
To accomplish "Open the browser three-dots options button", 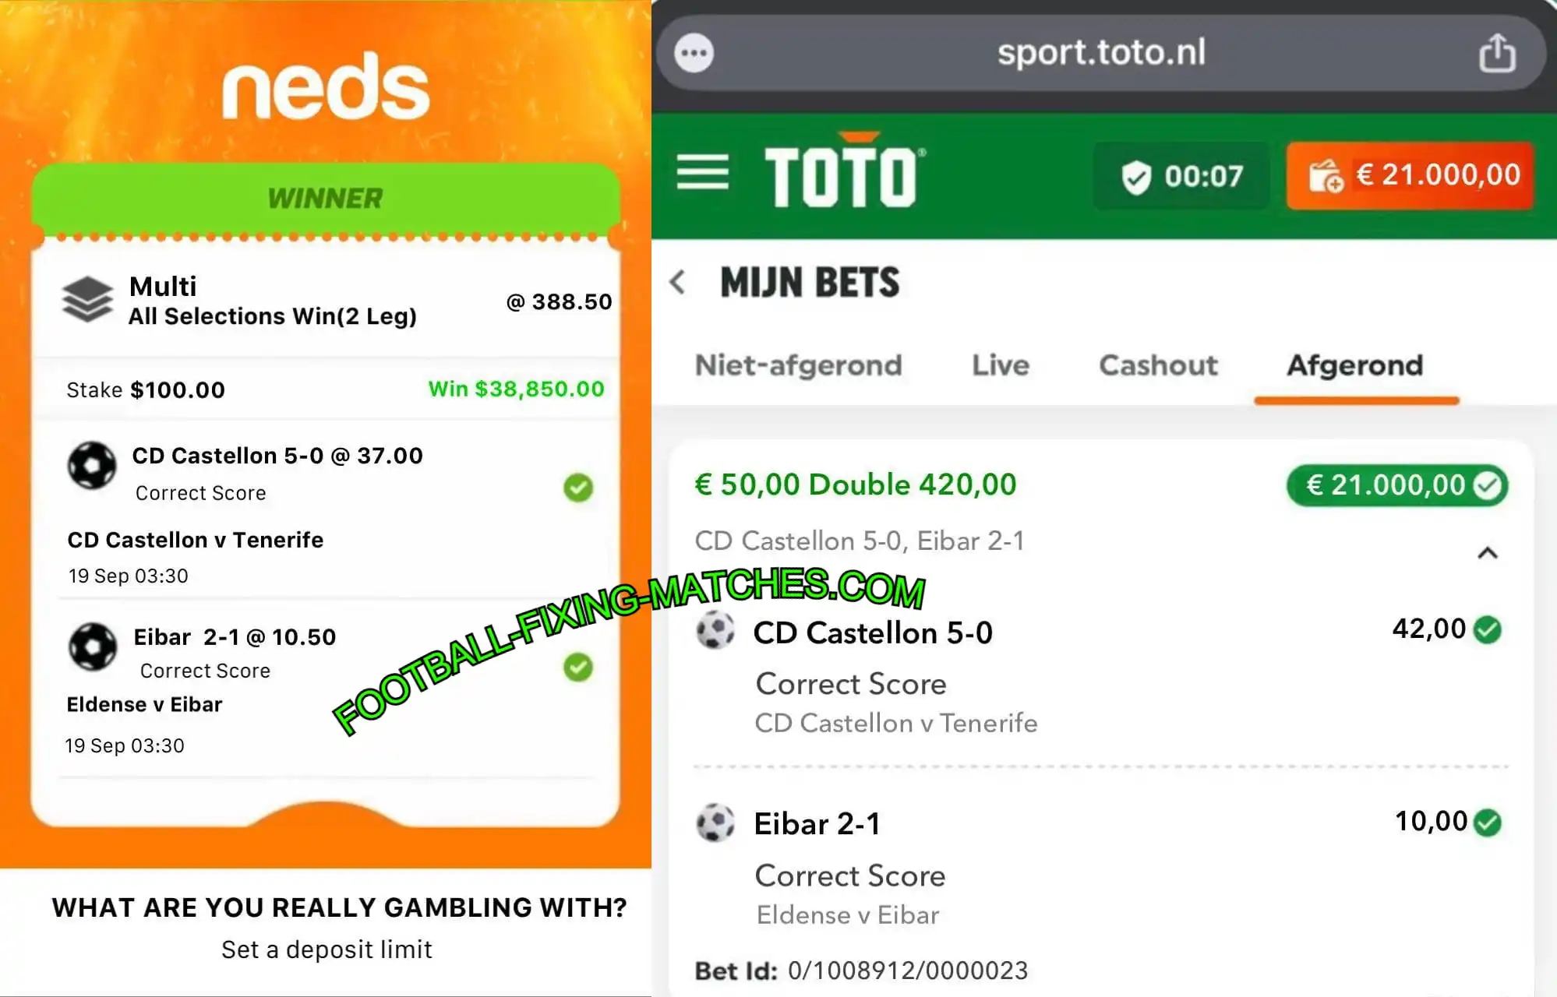I will pos(694,54).
